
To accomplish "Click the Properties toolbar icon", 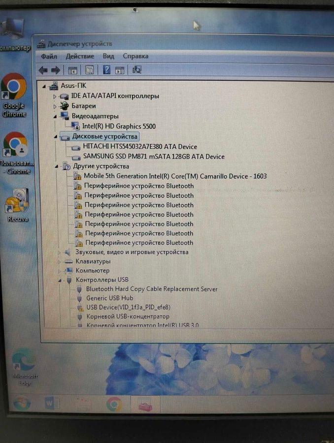I will 89,70.
